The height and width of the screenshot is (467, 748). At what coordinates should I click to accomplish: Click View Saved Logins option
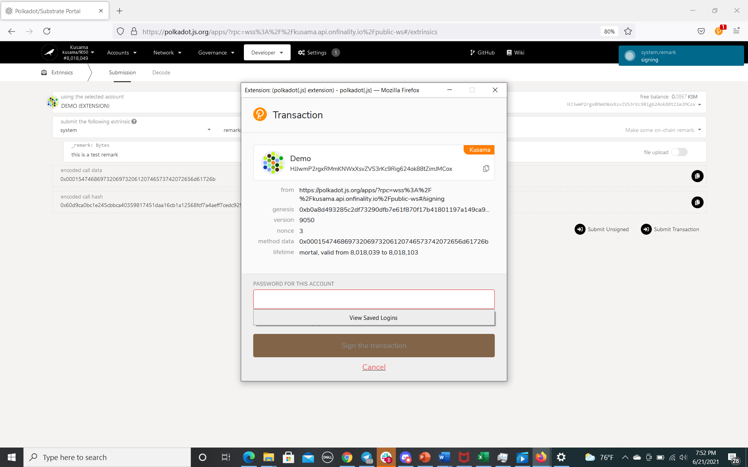374,318
